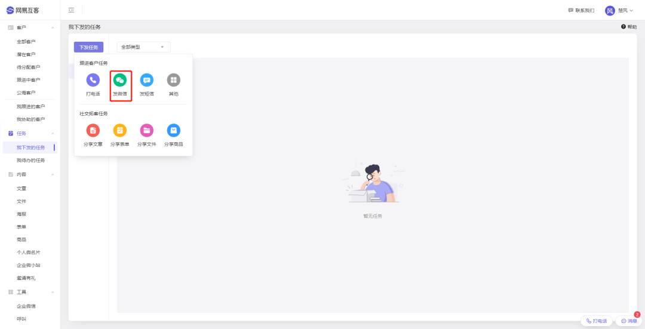Click the floating 打电话 button
The height and width of the screenshot is (329, 645).
click(x=597, y=321)
